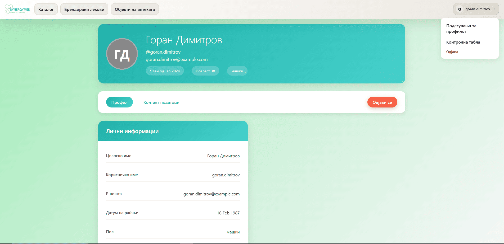Open Објекти на аптеката
Screen dimensions: 504x244
(x=135, y=9)
